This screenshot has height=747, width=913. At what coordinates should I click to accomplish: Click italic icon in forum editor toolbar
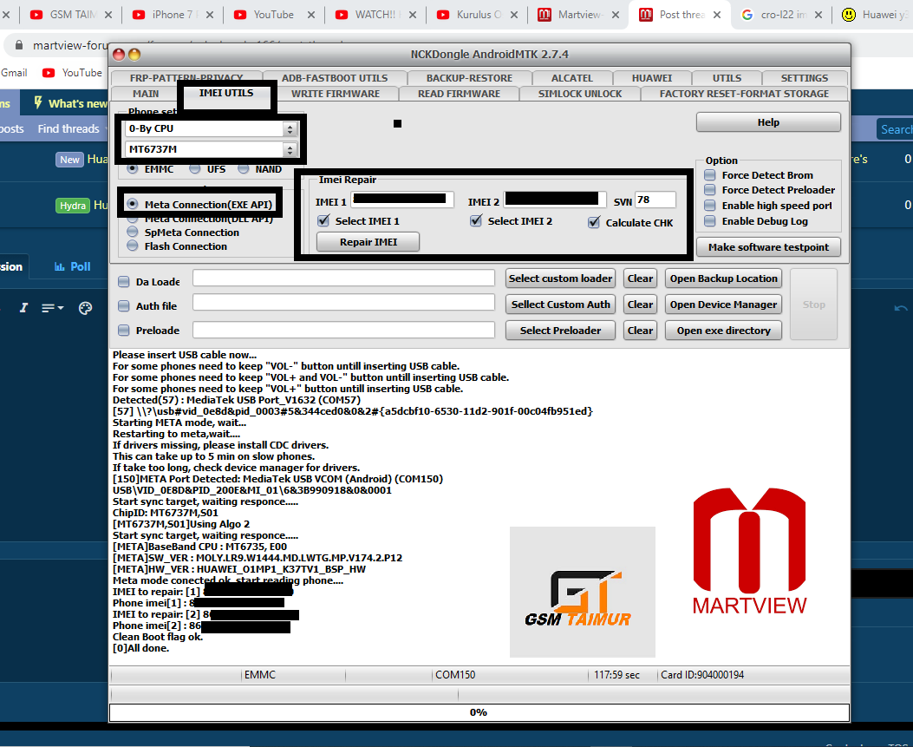tap(23, 308)
